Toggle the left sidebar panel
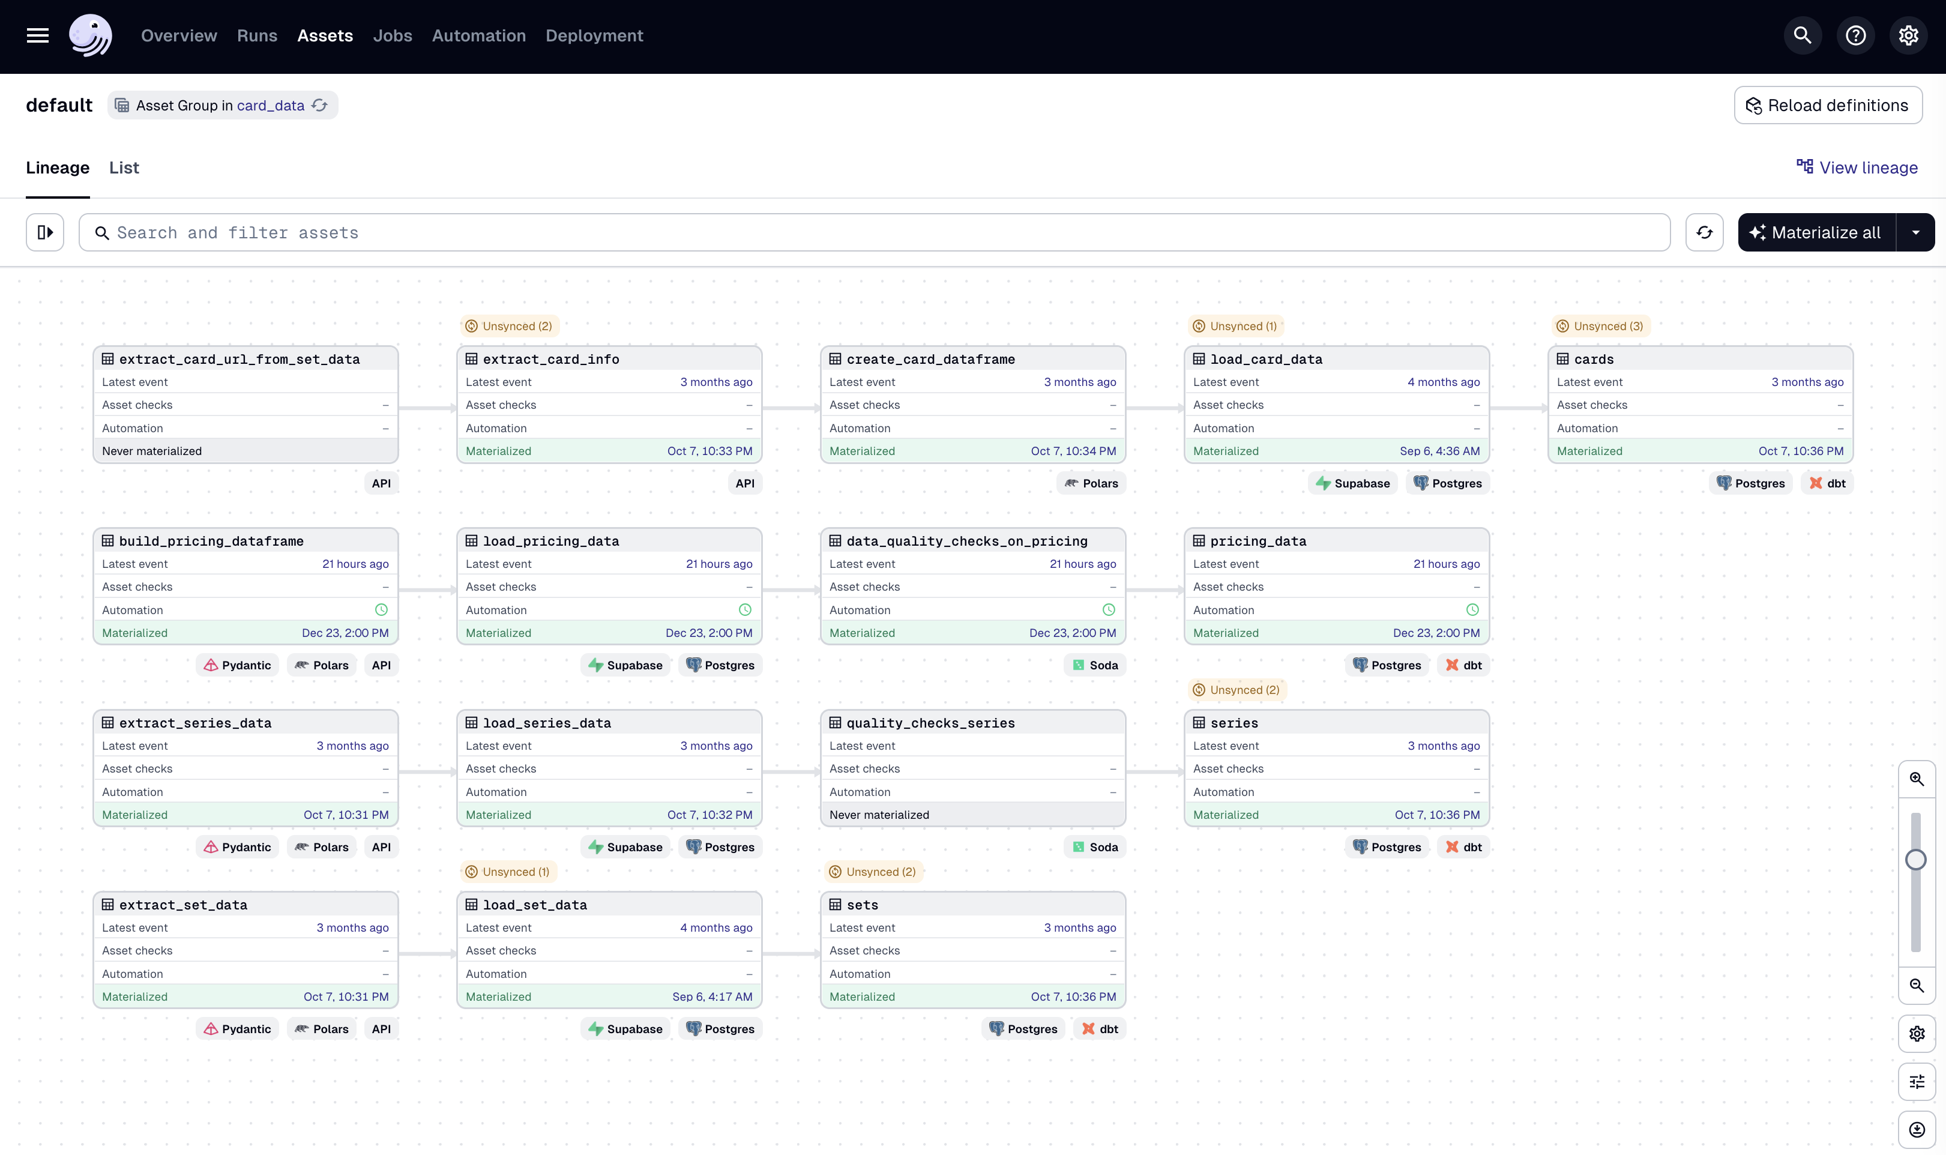The width and height of the screenshot is (1946, 1155). click(x=45, y=233)
